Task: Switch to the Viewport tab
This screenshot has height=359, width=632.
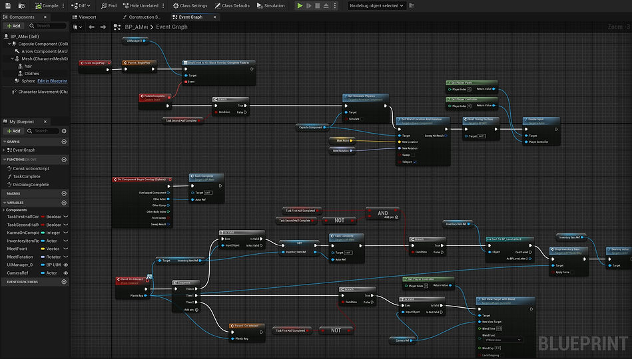Action: pyautogui.click(x=84, y=17)
